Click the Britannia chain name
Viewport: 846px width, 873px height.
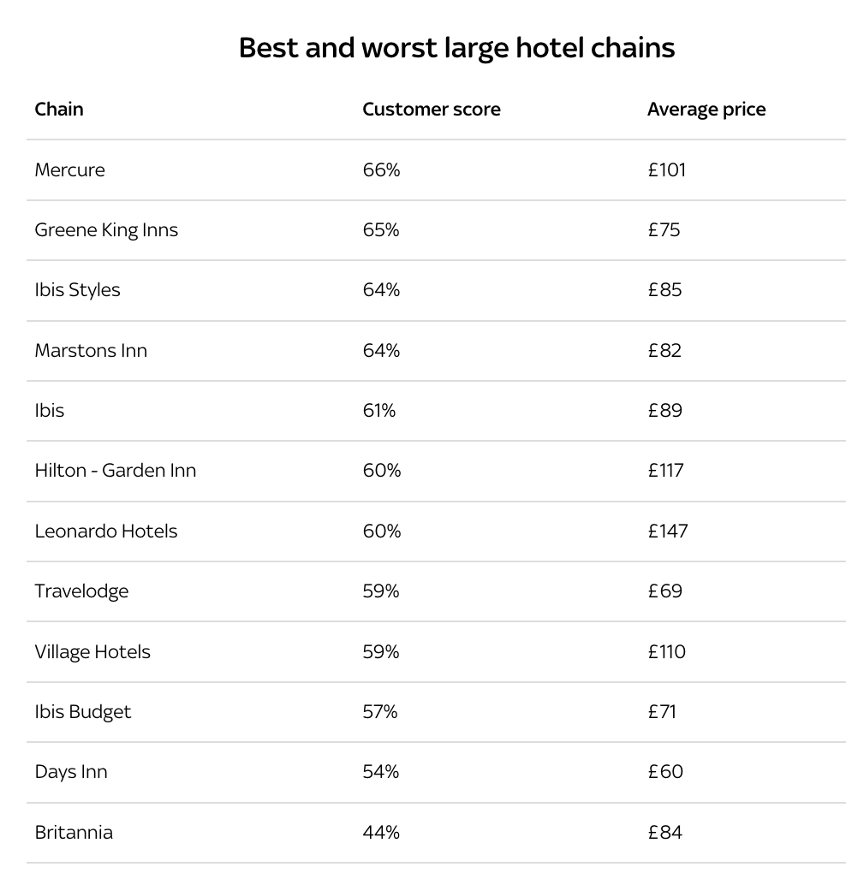click(74, 833)
